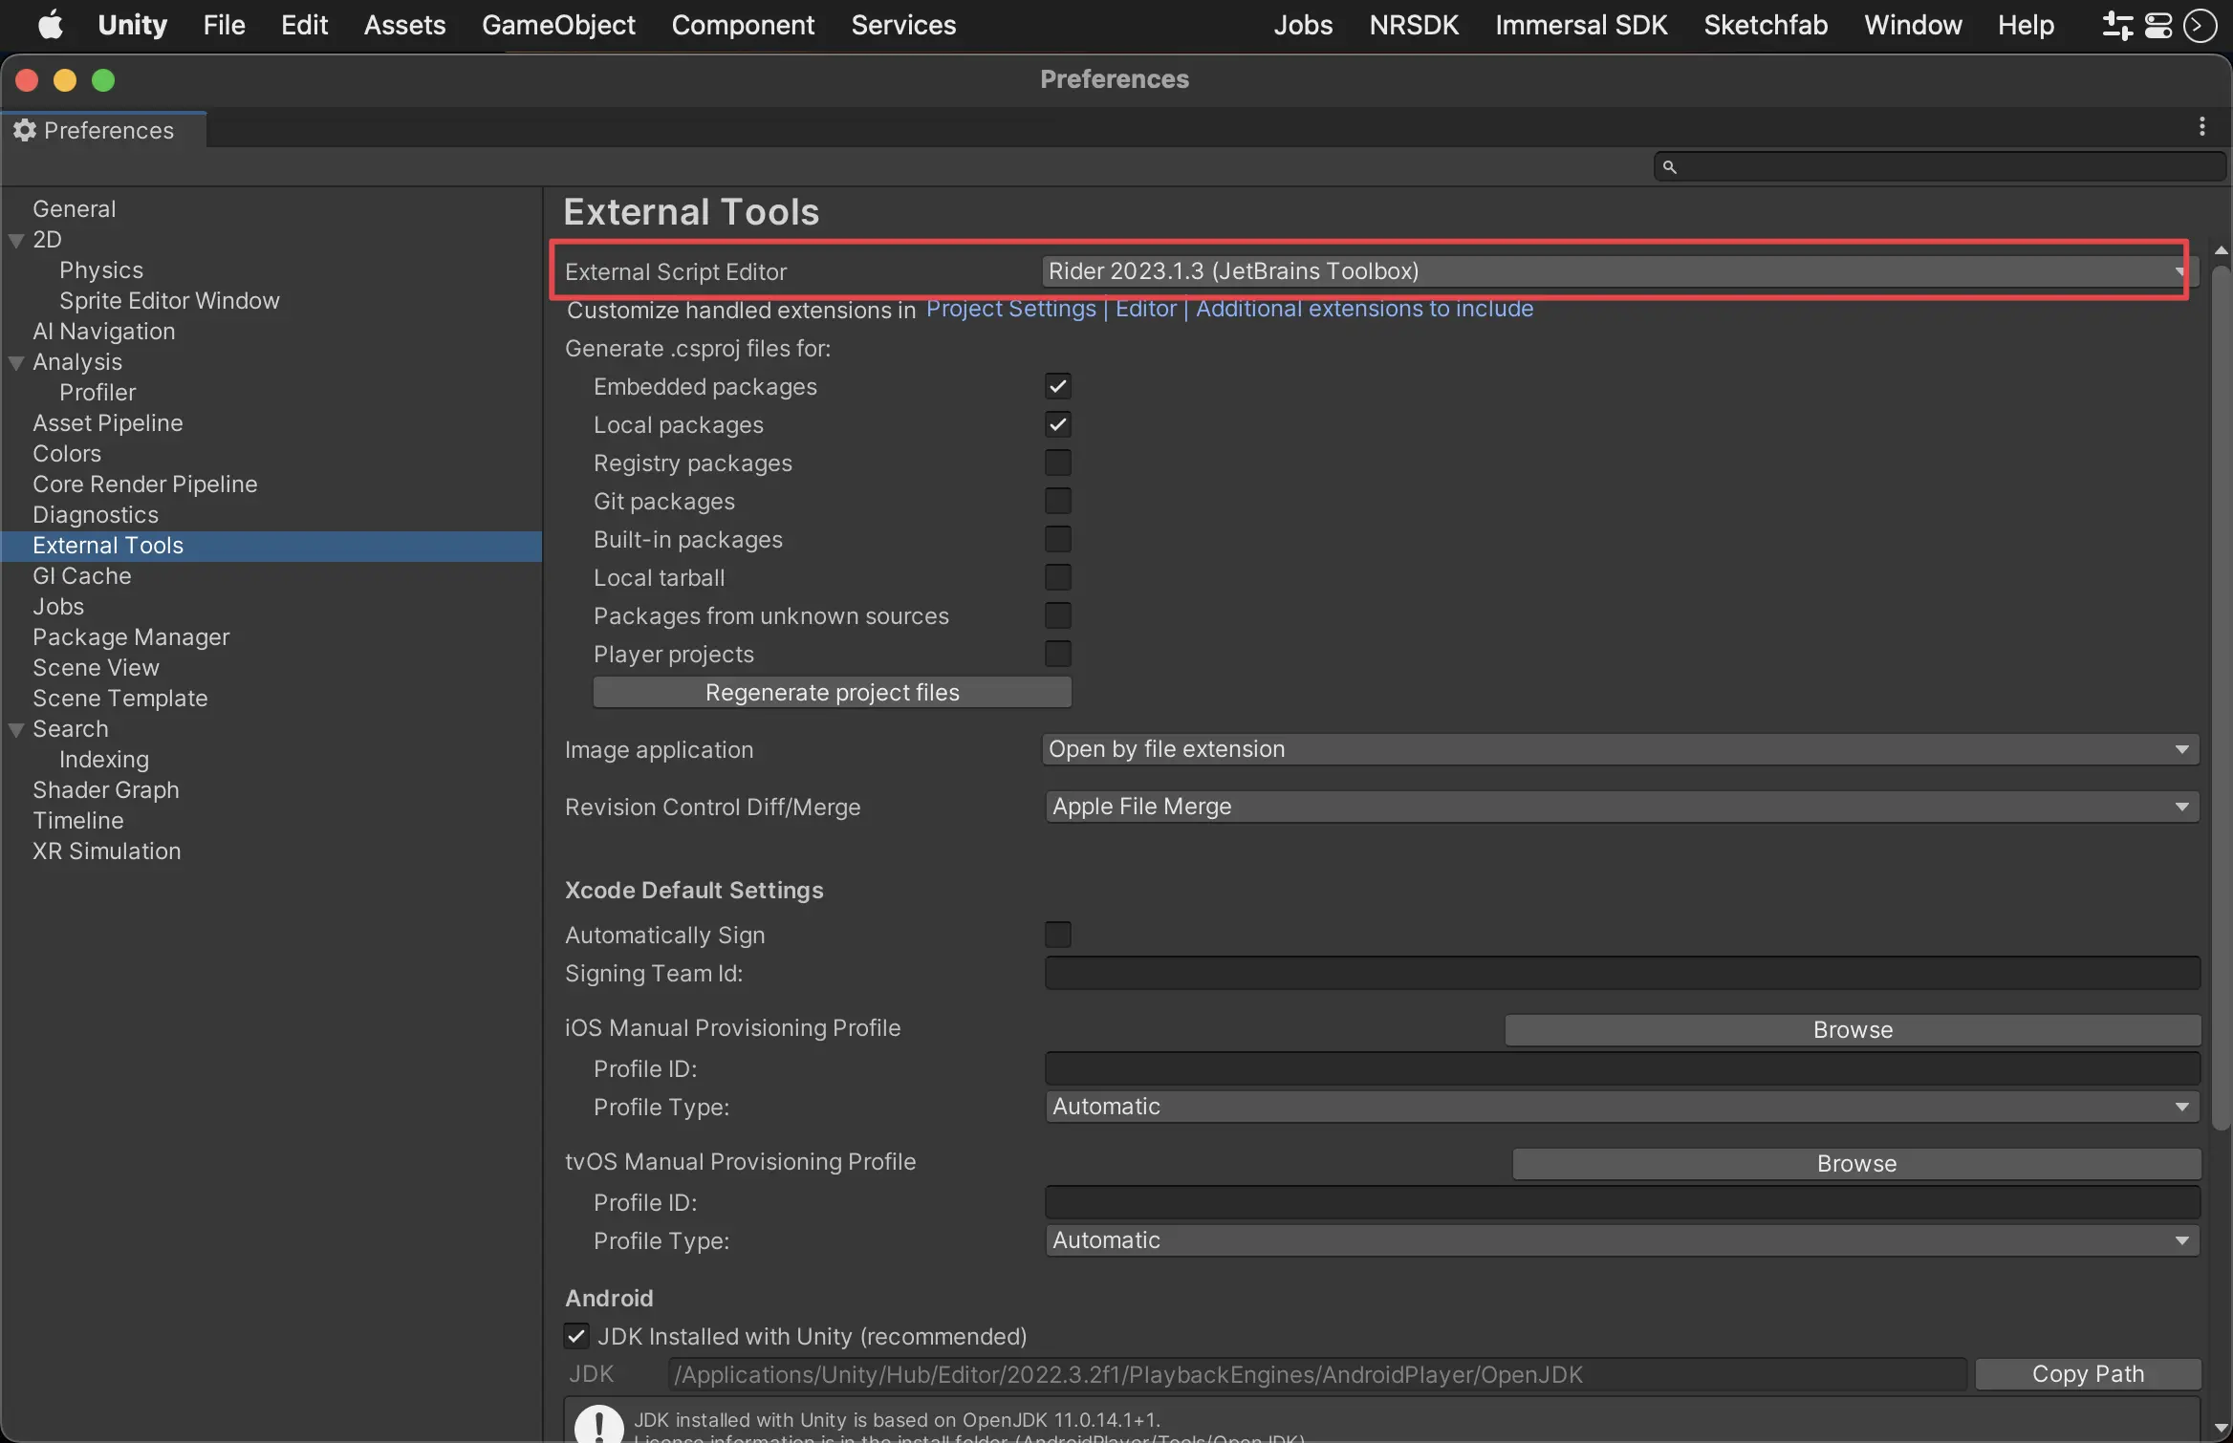Image resolution: width=2233 pixels, height=1443 pixels.
Task: Check the Built-in packages checkbox
Action: [1057, 539]
